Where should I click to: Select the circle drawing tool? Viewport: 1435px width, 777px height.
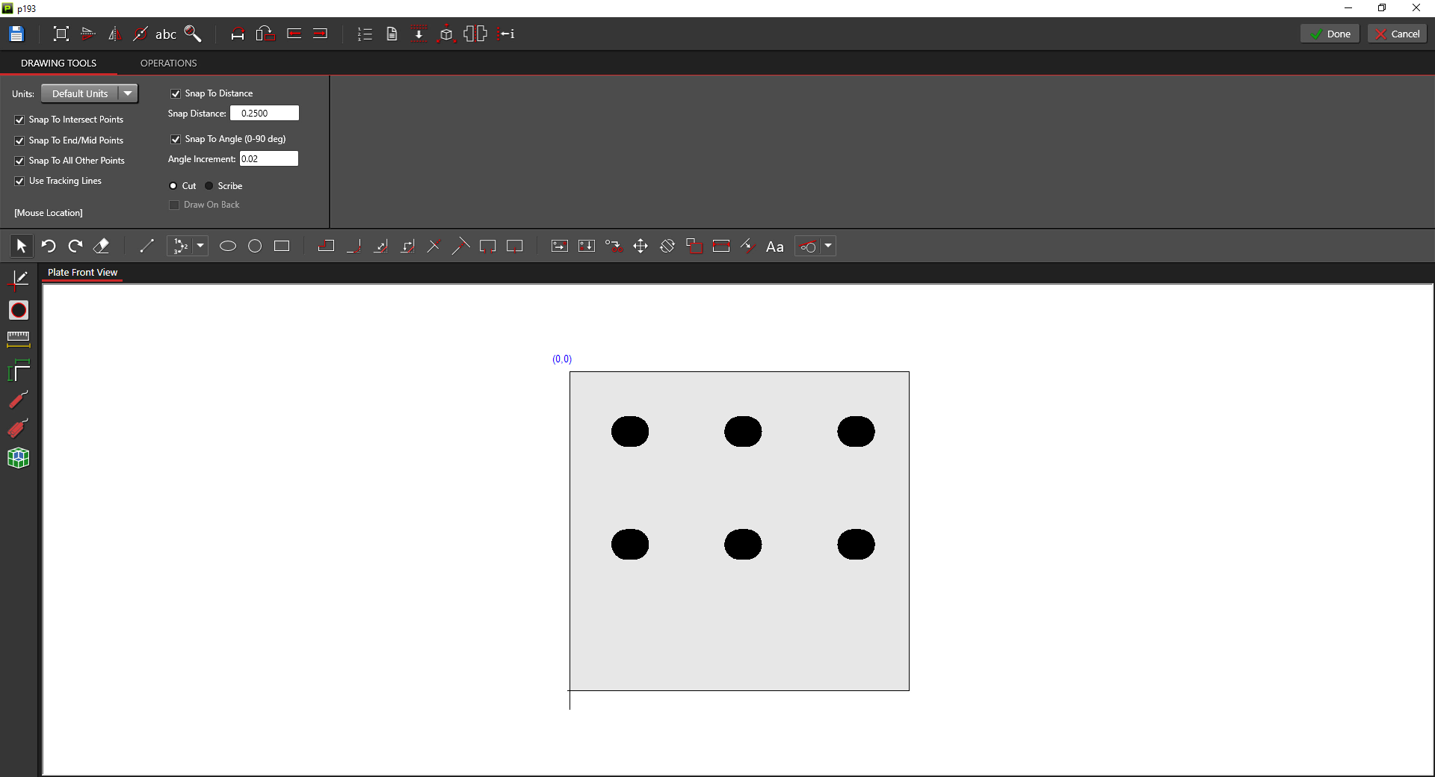coord(255,246)
